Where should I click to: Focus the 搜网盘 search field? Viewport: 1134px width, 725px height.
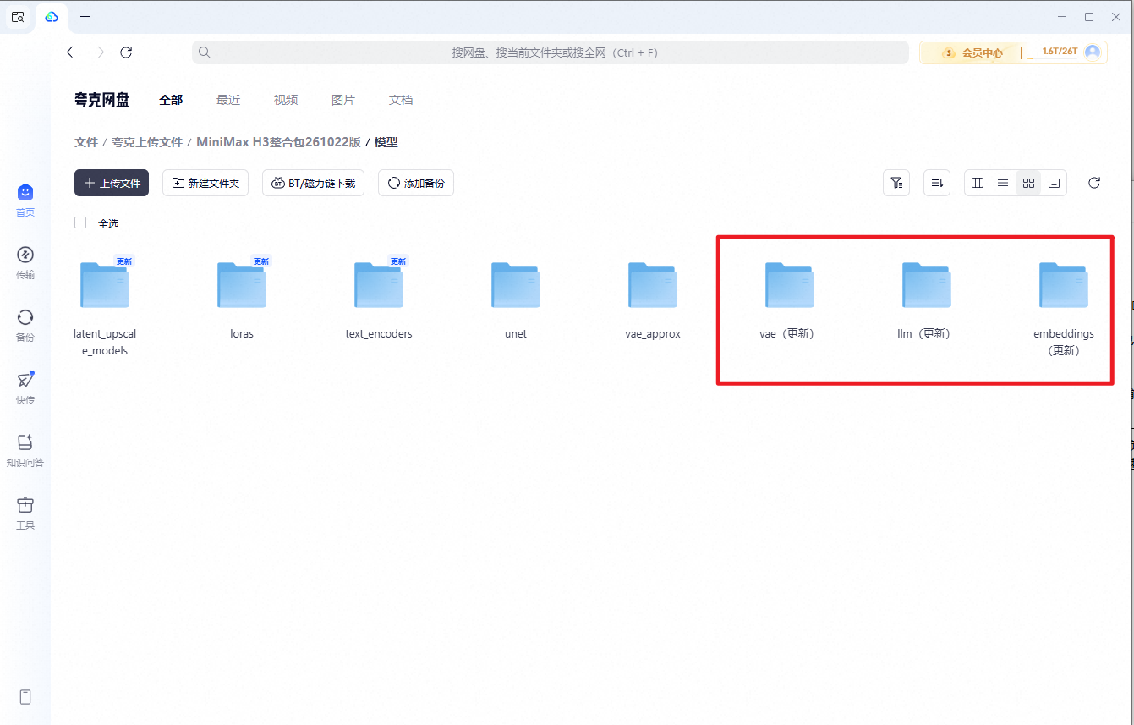pyautogui.click(x=551, y=52)
